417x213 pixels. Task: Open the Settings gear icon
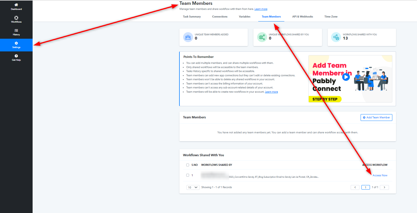tap(16, 43)
